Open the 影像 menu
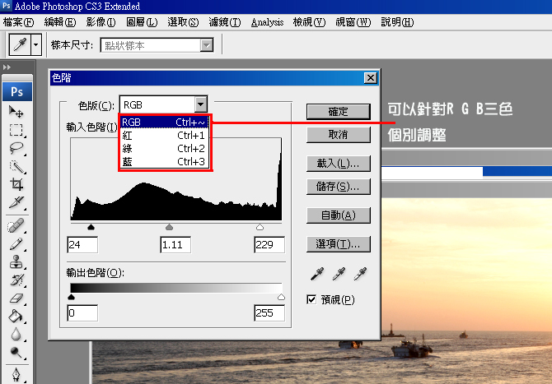 (x=101, y=22)
